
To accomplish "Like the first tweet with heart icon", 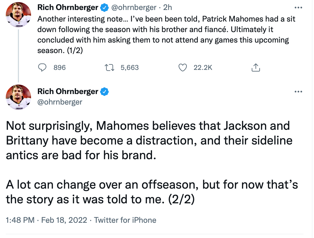I will pyautogui.click(x=183, y=68).
